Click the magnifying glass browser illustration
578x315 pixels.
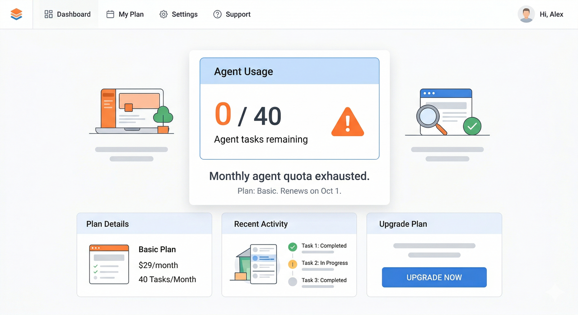point(447,112)
